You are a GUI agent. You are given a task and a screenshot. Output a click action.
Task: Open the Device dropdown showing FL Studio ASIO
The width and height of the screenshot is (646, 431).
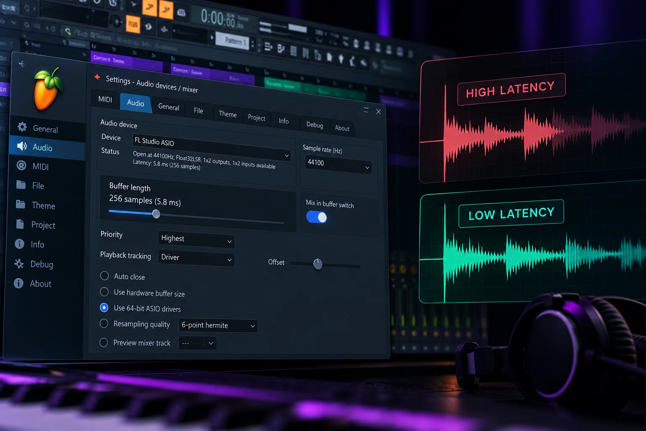pyautogui.click(x=212, y=148)
